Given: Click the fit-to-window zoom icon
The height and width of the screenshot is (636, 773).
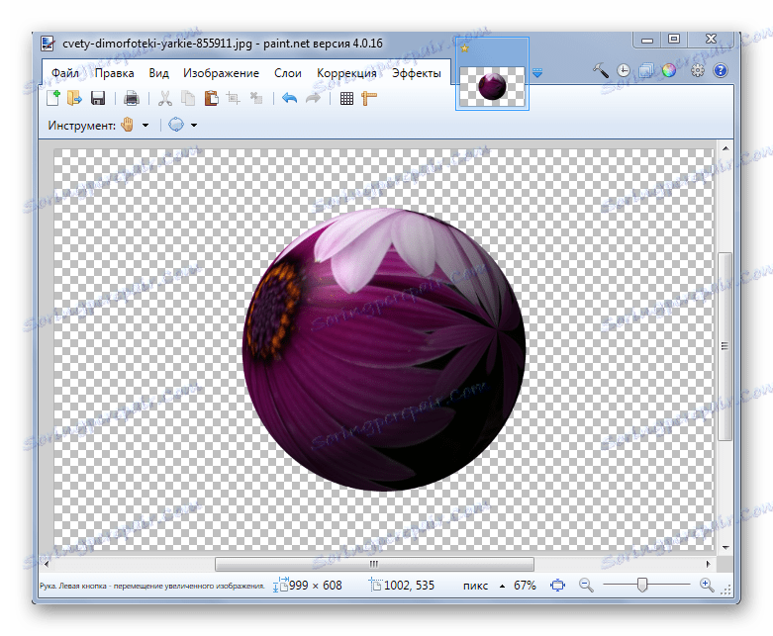Looking at the screenshot, I should (557, 586).
